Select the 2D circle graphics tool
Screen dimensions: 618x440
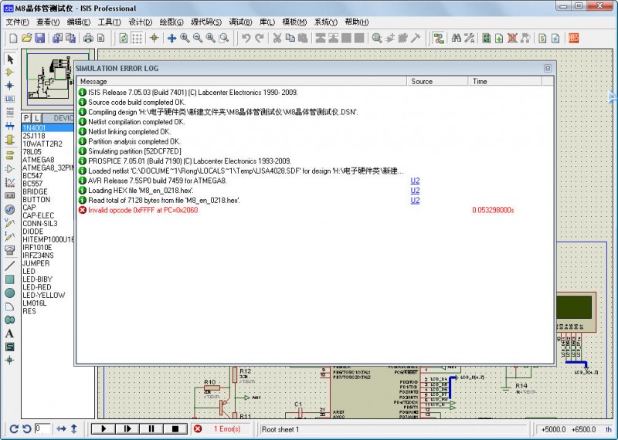pos(10,293)
